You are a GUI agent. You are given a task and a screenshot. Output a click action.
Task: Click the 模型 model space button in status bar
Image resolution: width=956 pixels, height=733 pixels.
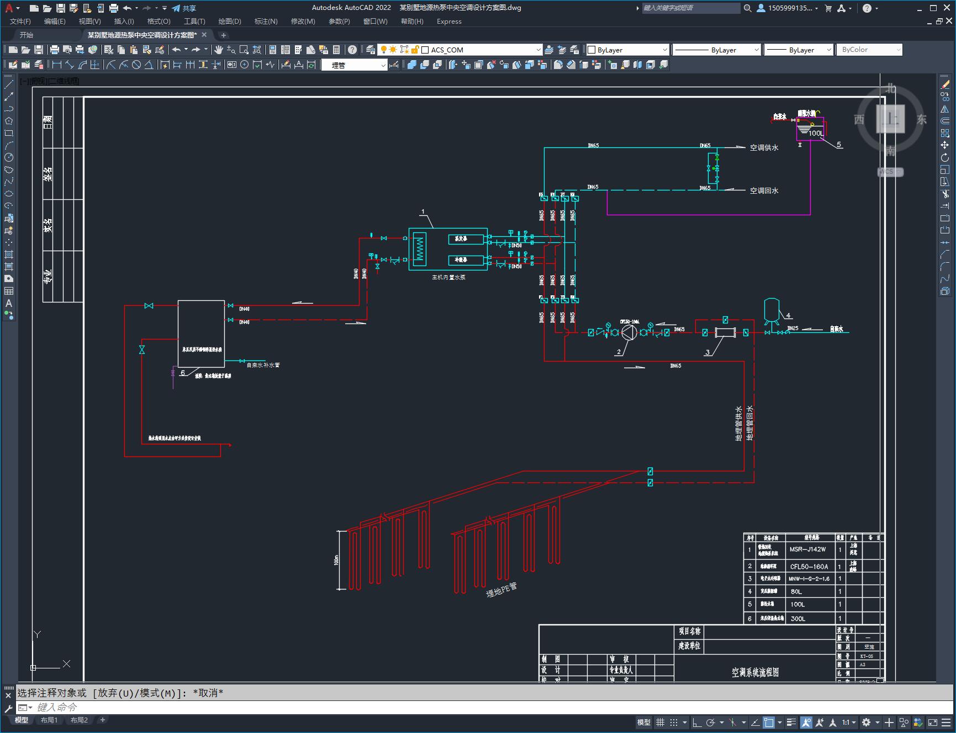point(644,722)
